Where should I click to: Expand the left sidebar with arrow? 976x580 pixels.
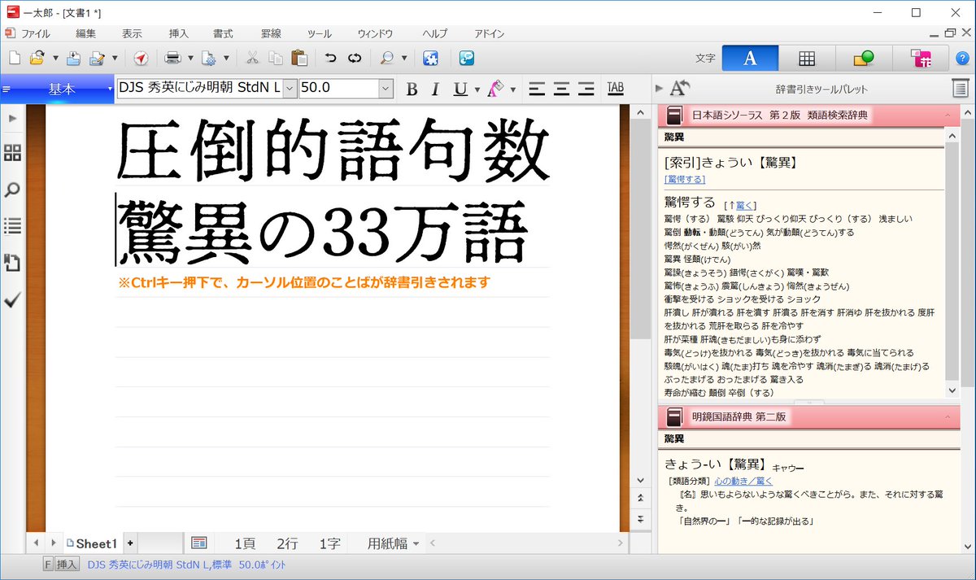[x=12, y=119]
